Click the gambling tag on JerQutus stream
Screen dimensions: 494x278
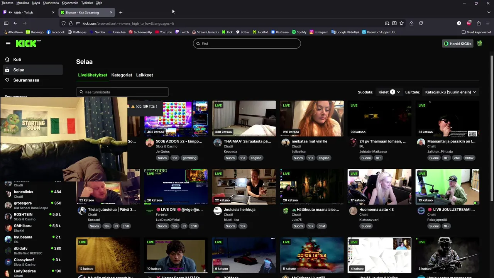click(189, 158)
